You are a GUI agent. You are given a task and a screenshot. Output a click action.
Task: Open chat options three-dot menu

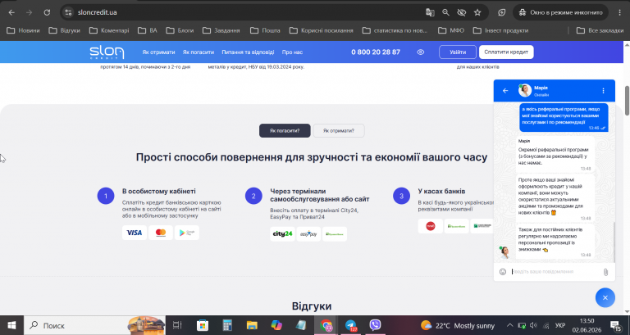tap(603, 91)
